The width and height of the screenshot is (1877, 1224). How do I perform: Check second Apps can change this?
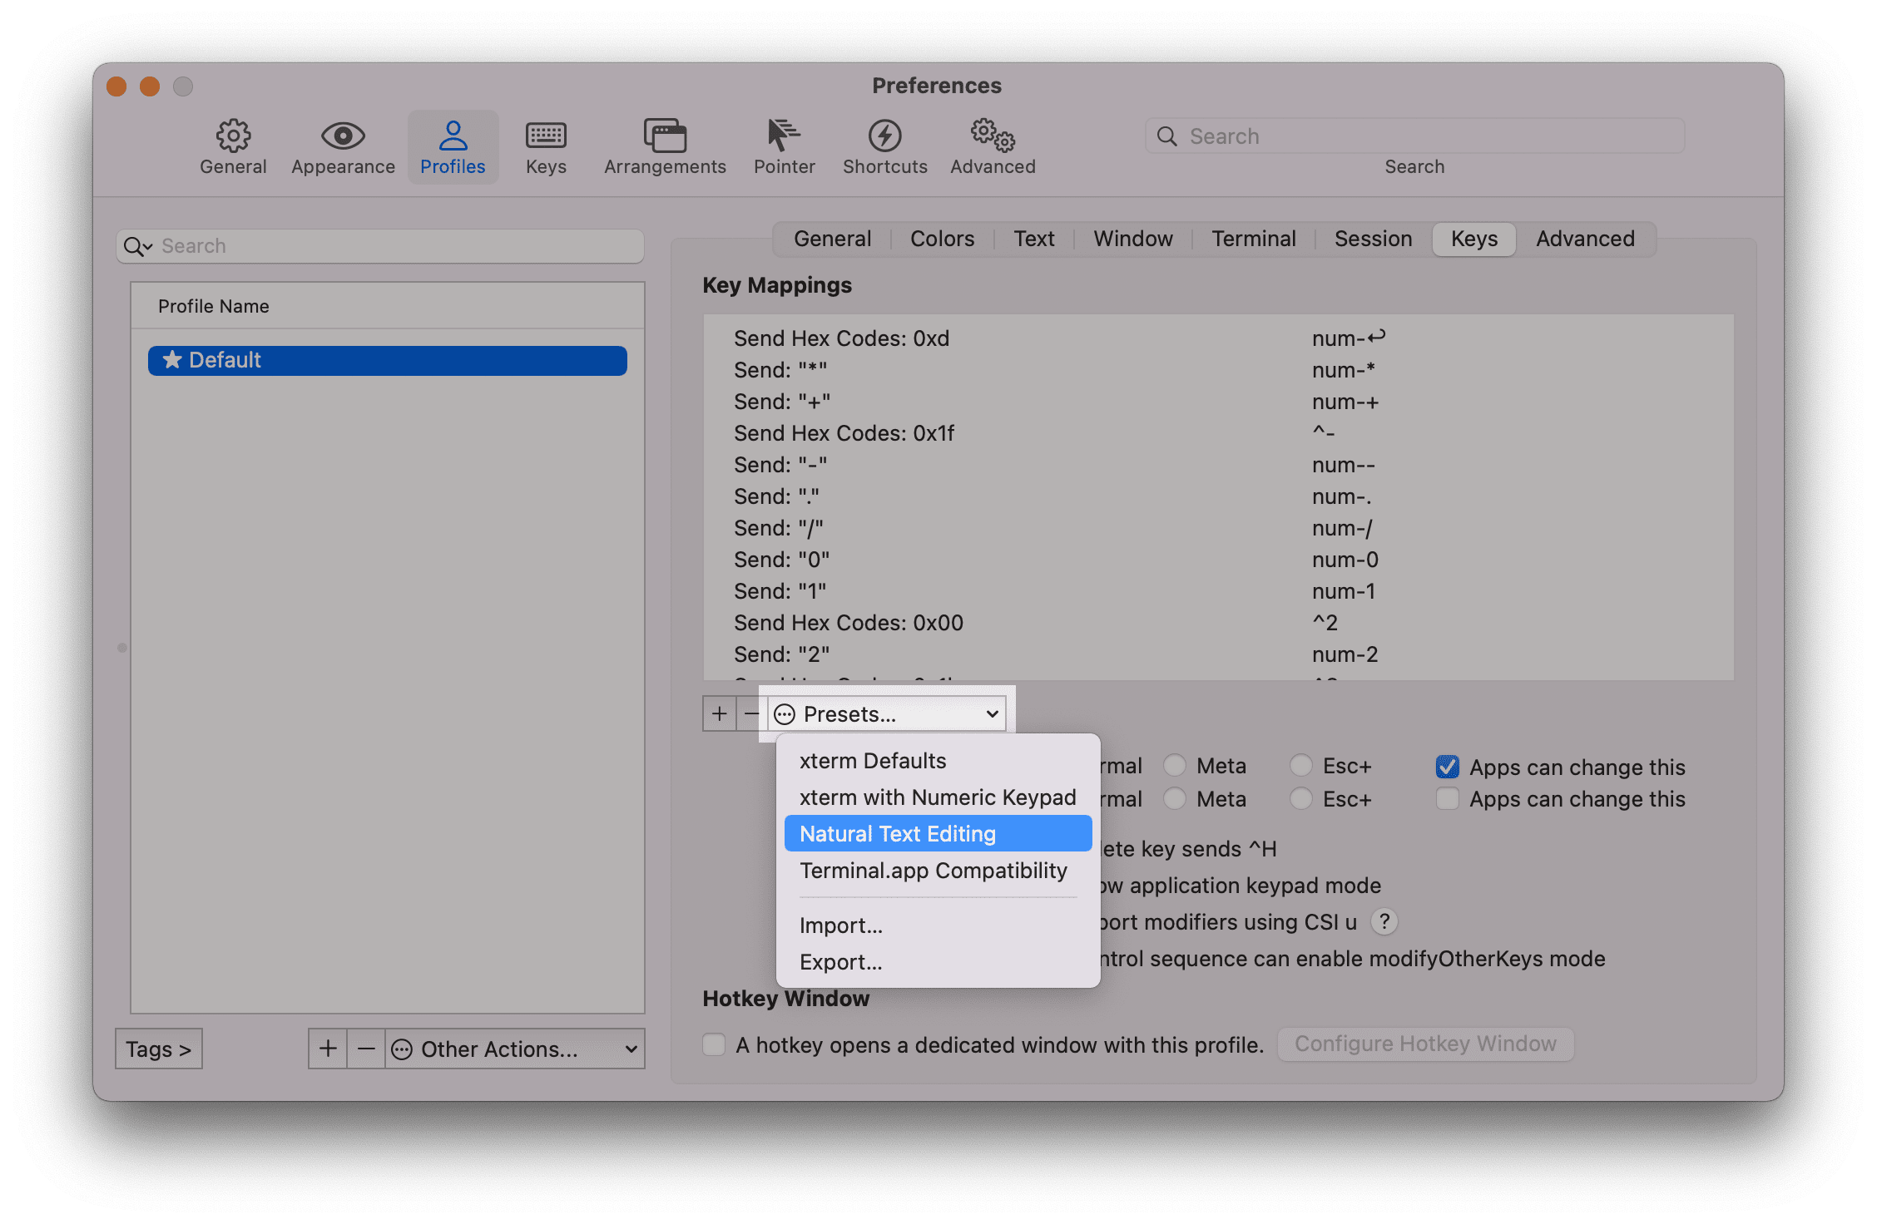(1448, 798)
